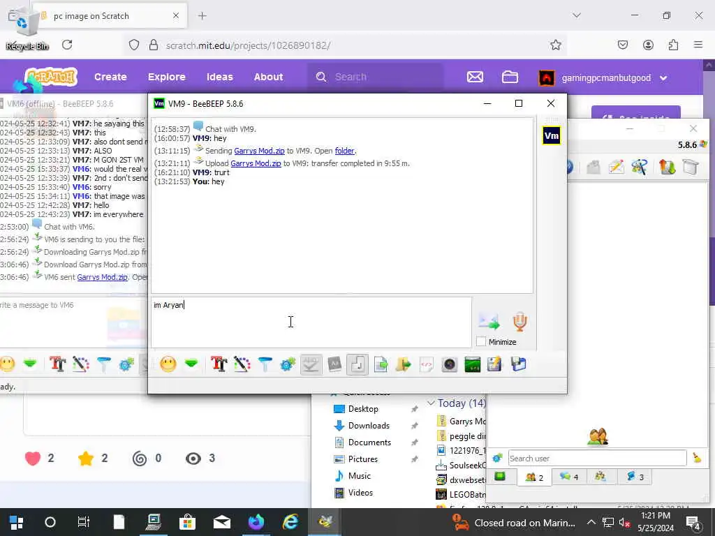Viewport: 715px width, 536px height.
Task: Click the green down-arrow preset messages icon in VM9 chat
Action: (191, 364)
